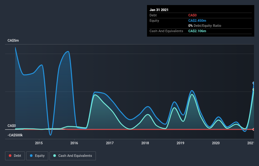Click the 2018 x-axis label

pyautogui.click(x=145, y=143)
